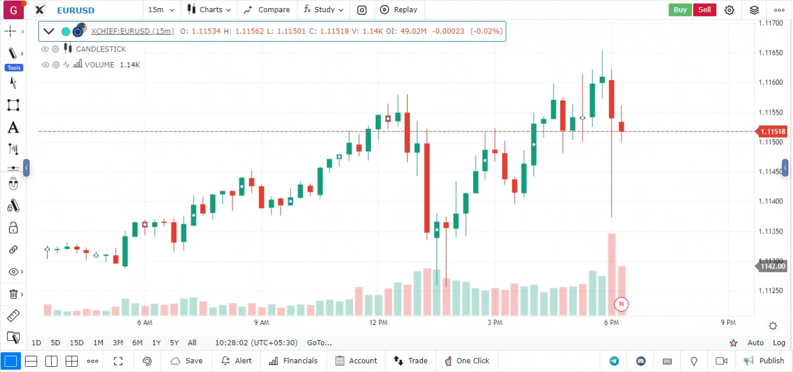Collapse the symbol legend chevron
Screen dimensions: 793x372
(49, 31)
